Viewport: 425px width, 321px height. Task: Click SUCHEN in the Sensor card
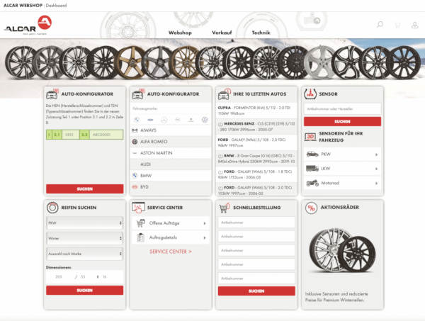[342, 121]
